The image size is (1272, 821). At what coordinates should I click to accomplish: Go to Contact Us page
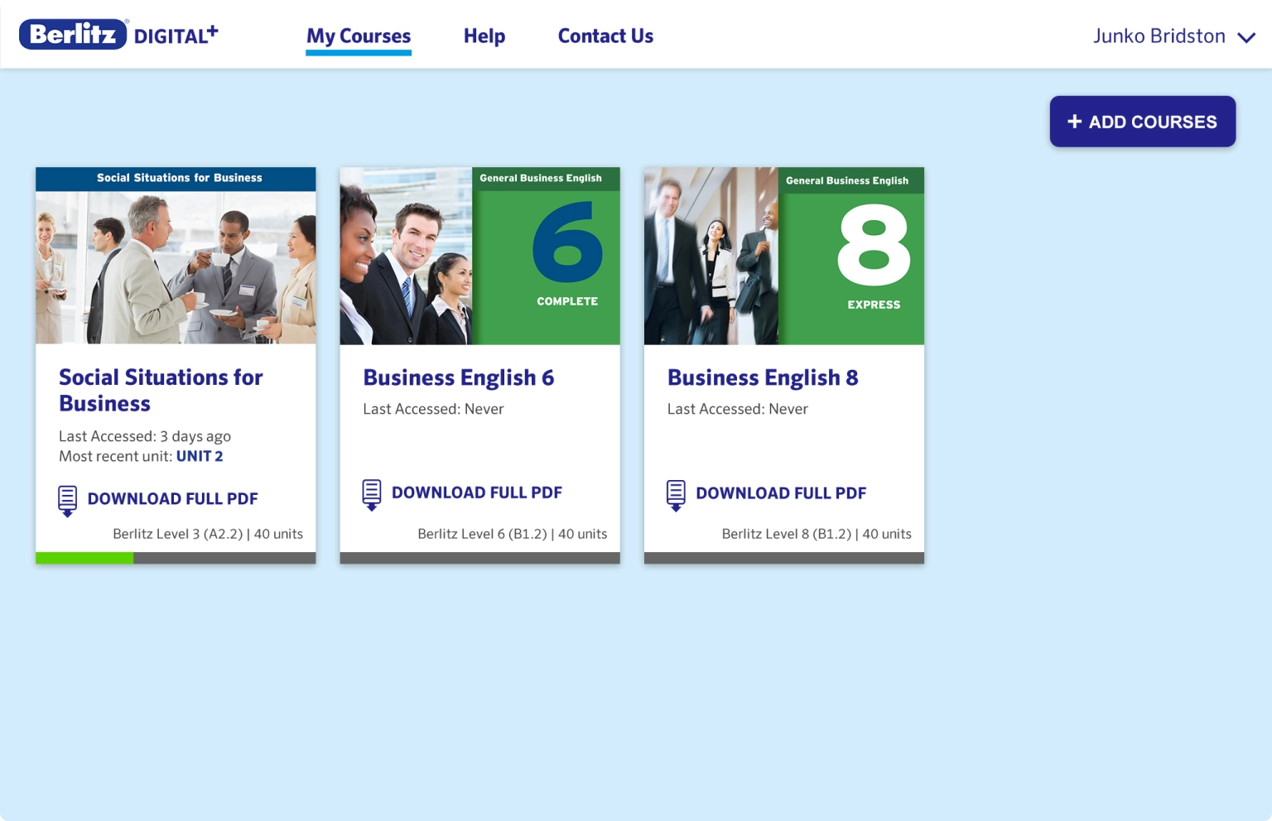605,36
